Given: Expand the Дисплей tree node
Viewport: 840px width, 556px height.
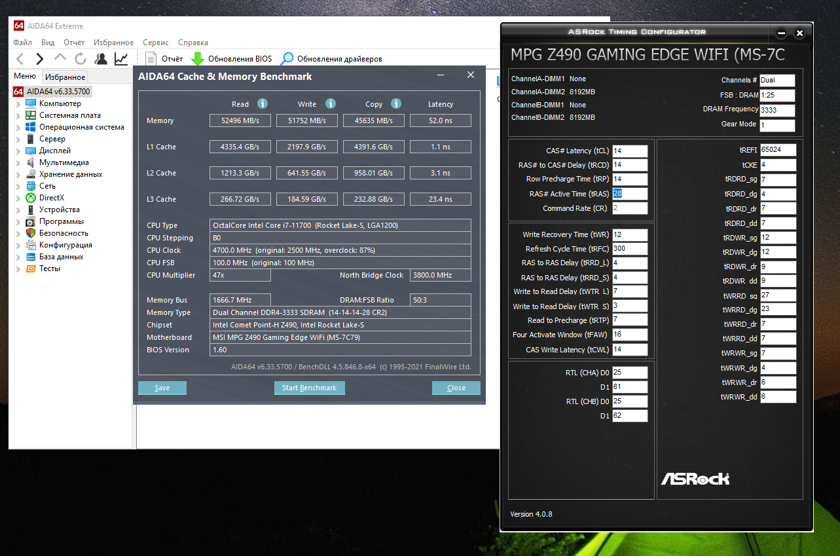Looking at the screenshot, I should [18, 151].
